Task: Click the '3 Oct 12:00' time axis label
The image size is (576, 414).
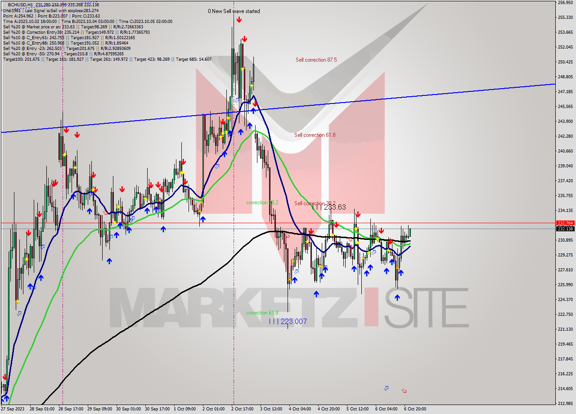Action: (x=271, y=409)
